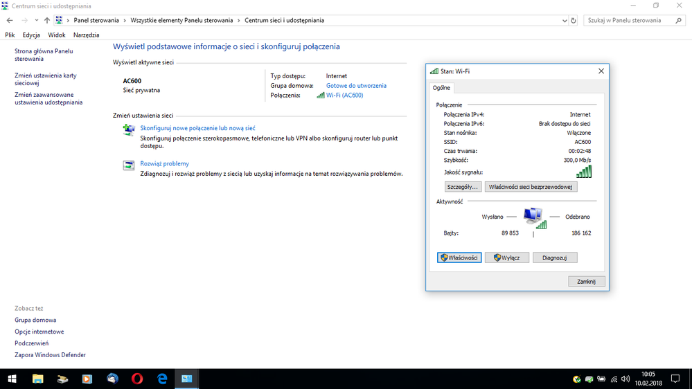692x389 pixels.
Task: Open File Explorer from the taskbar
Action: [37, 379]
